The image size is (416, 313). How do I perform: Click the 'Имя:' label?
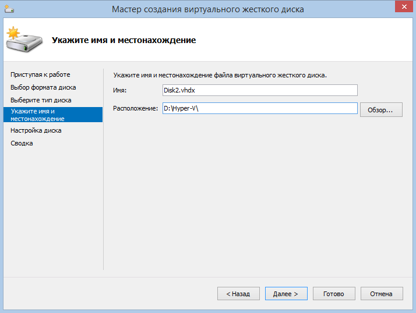click(119, 90)
